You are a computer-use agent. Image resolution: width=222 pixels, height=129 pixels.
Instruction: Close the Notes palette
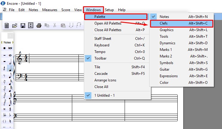point(10,36)
